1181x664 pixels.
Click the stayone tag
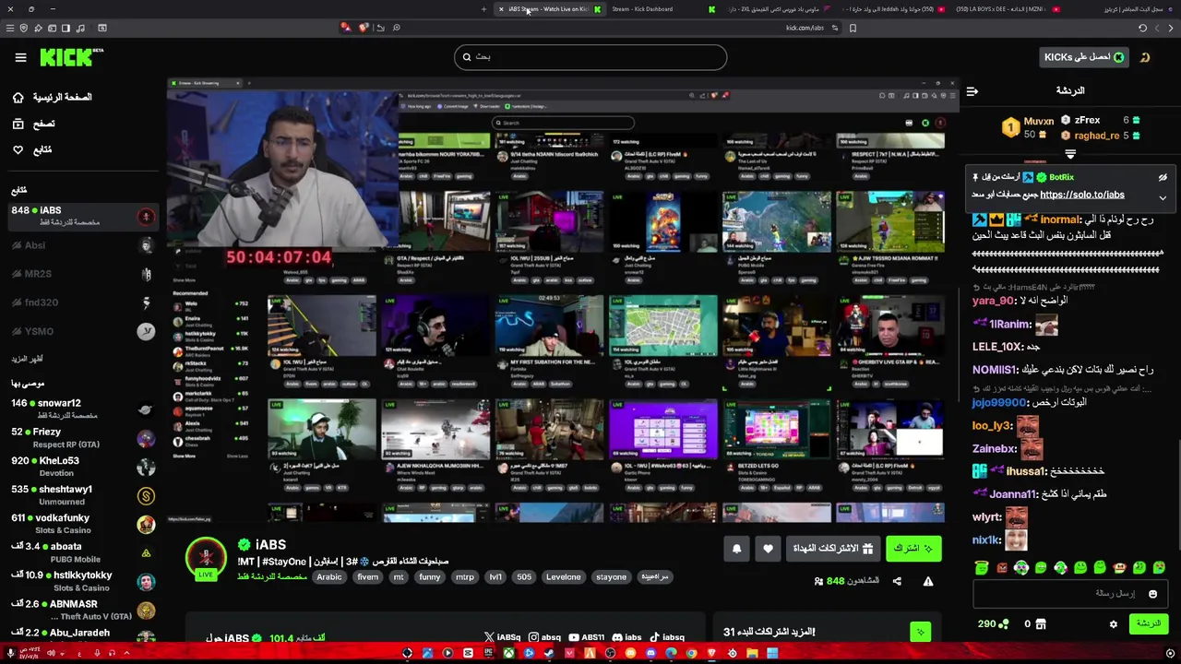[x=611, y=577]
